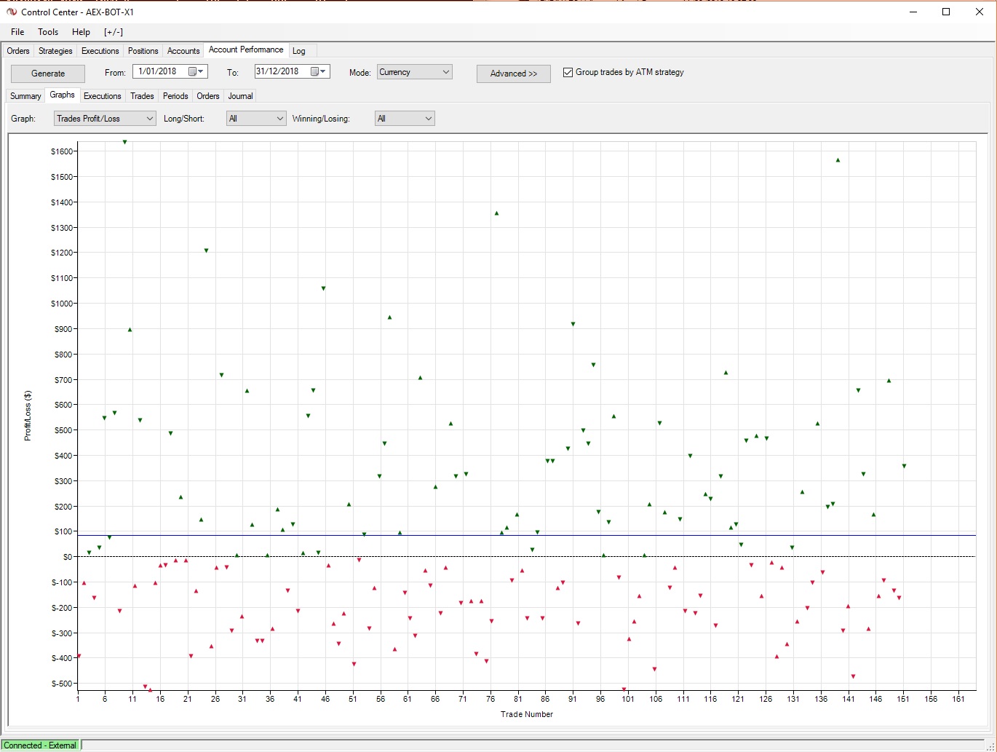This screenshot has width=997, height=752.
Task: Open the Orders tab beside Strategies
Action: 18,51
